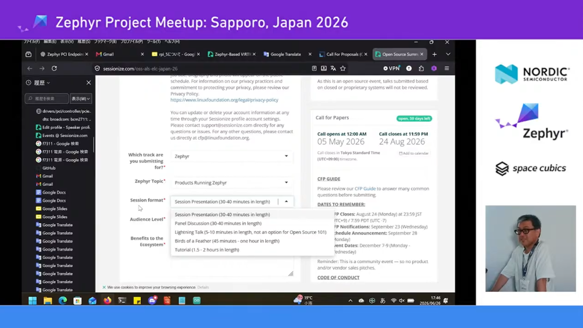Viewport: 583px width, 328px height.
Task: Click the volume icon in system tray
Action: [402, 301]
